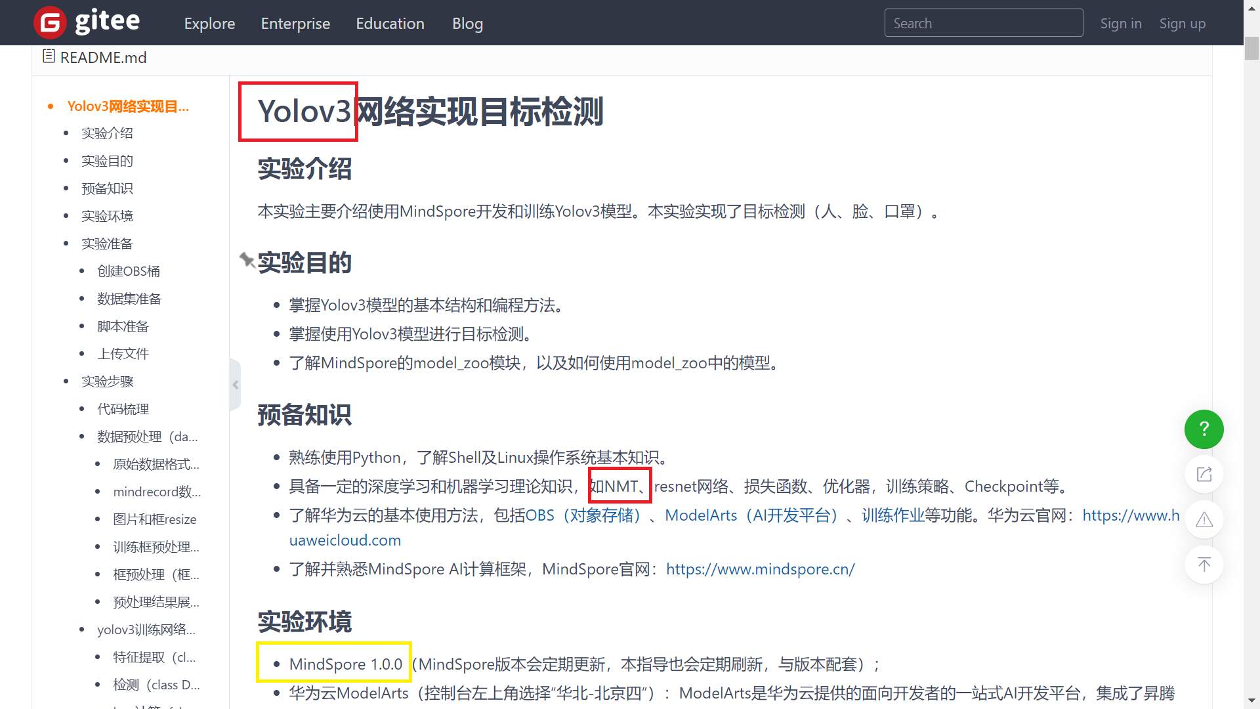This screenshot has width=1260, height=709.
Task: Jump to 实验目的 in outline
Action: pos(107,161)
